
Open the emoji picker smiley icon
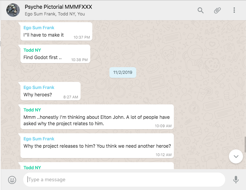click(x=12, y=180)
